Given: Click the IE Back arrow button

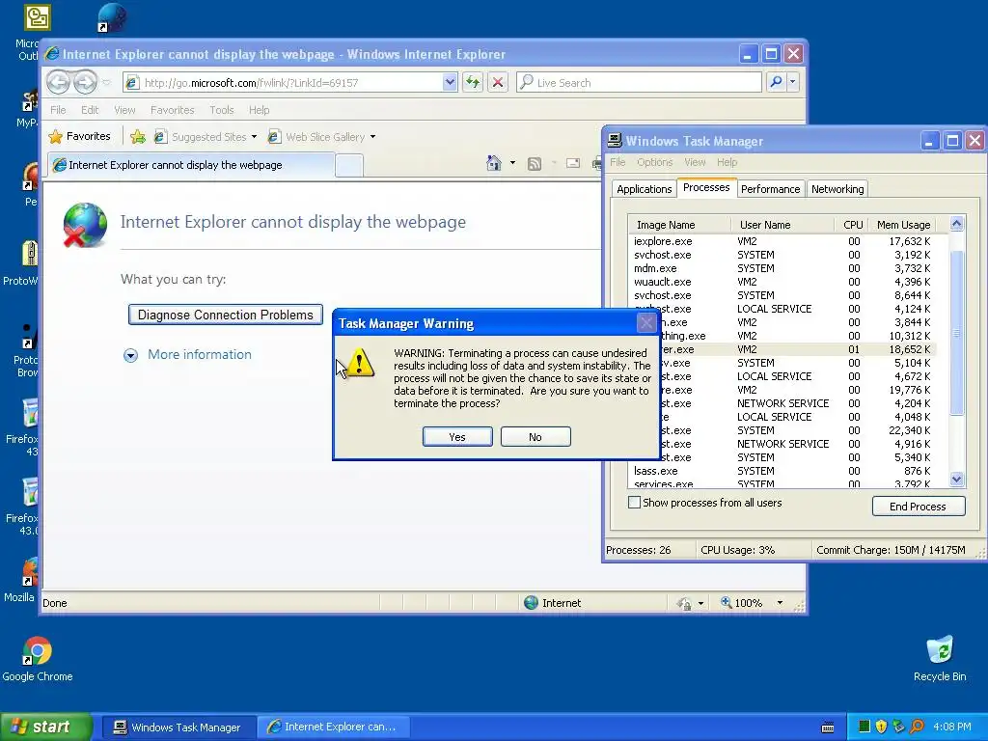Looking at the screenshot, I should 58,82.
